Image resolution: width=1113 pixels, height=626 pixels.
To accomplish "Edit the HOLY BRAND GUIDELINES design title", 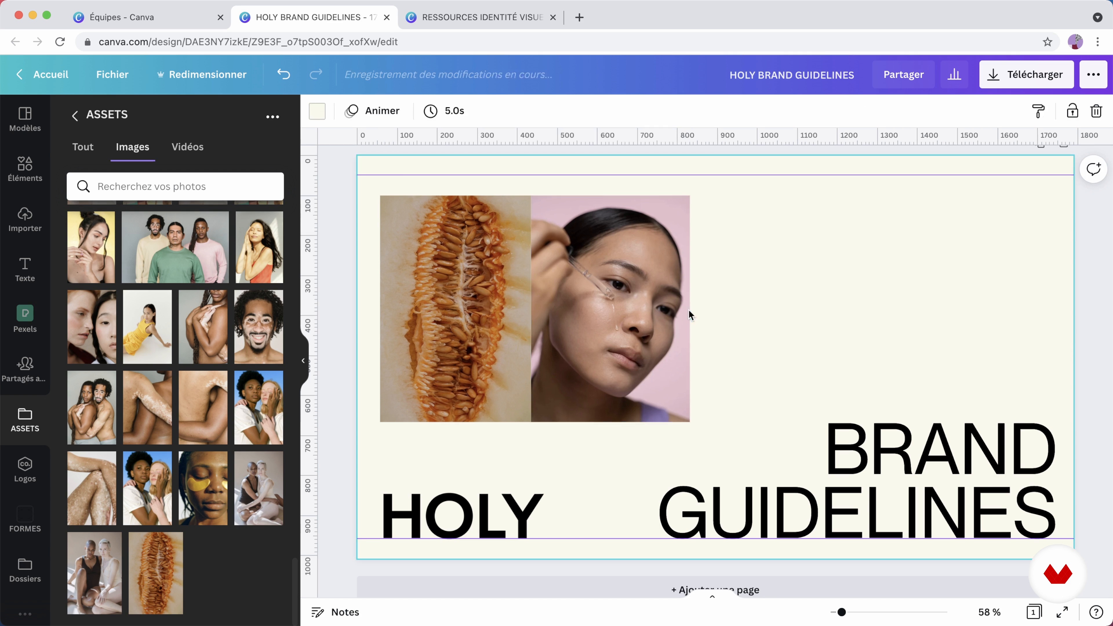I will click(x=792, y=75).
